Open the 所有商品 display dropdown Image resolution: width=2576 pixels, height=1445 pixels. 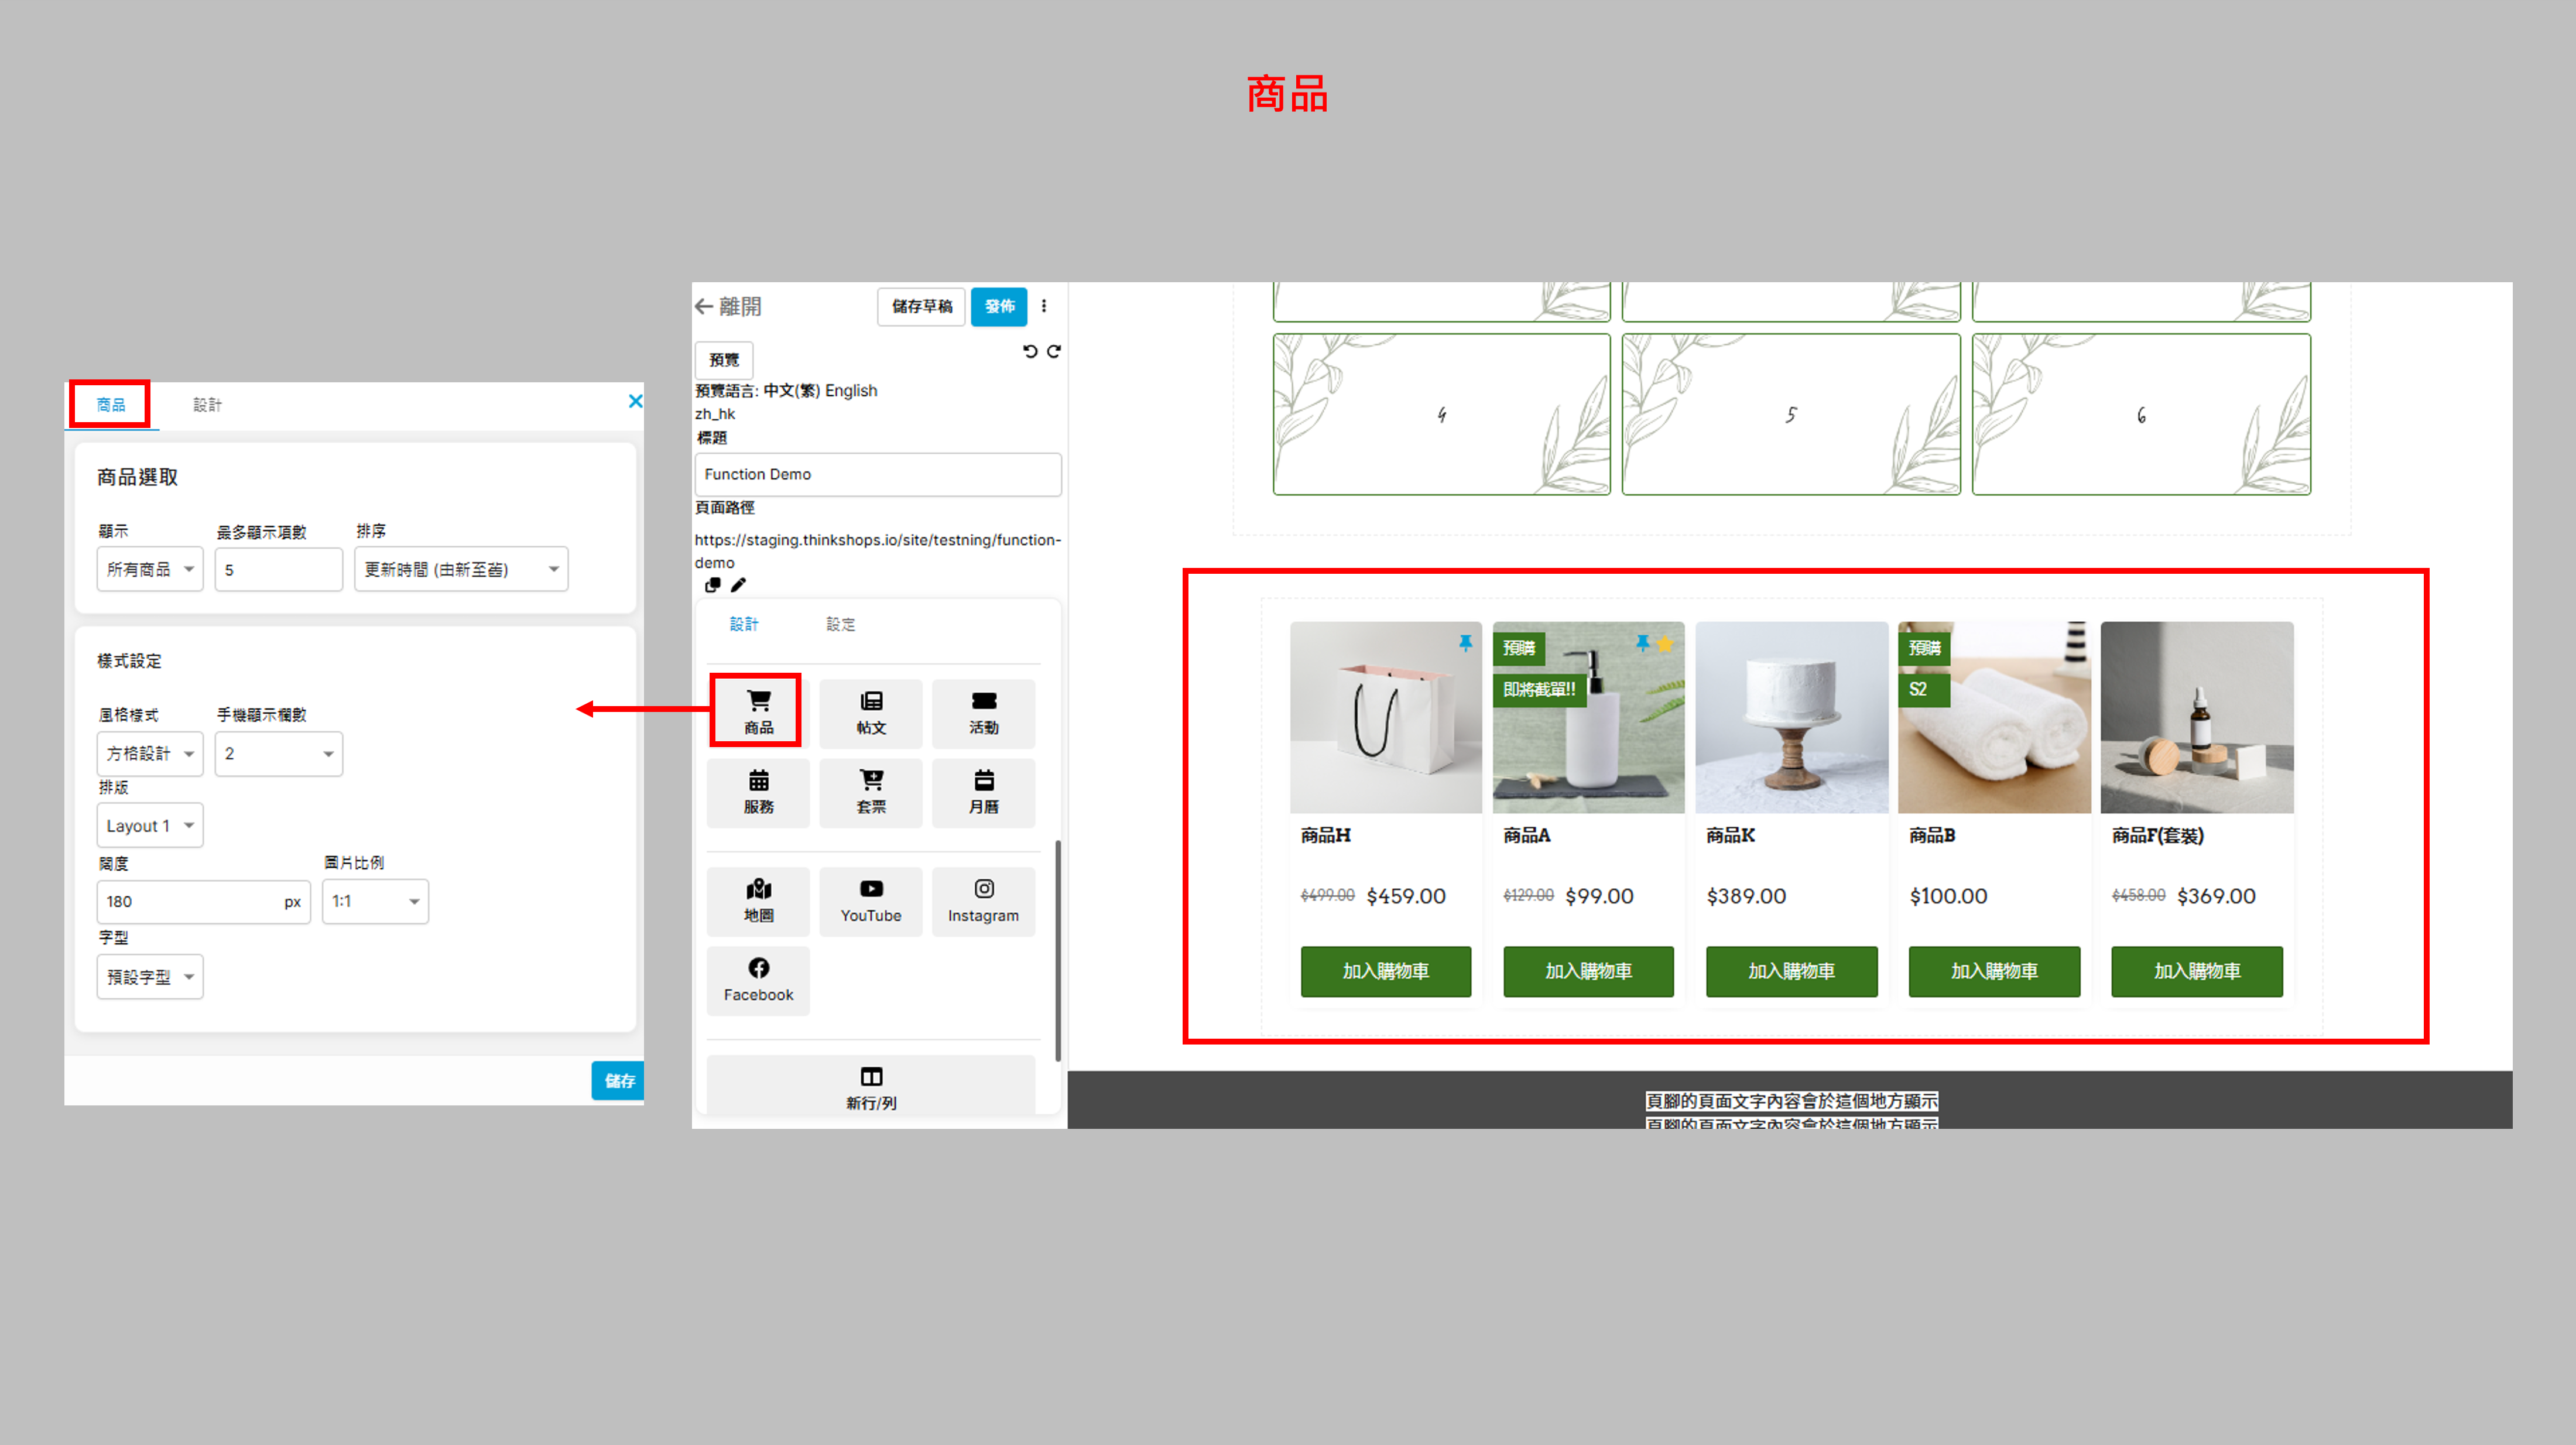click(150, 569)
